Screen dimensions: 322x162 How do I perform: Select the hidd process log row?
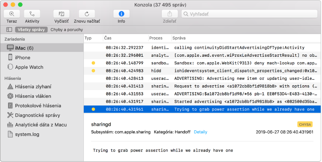(x=202, y=71)
